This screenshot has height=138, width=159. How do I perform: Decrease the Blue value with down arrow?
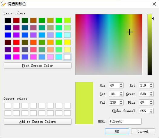tap(151, 104)
